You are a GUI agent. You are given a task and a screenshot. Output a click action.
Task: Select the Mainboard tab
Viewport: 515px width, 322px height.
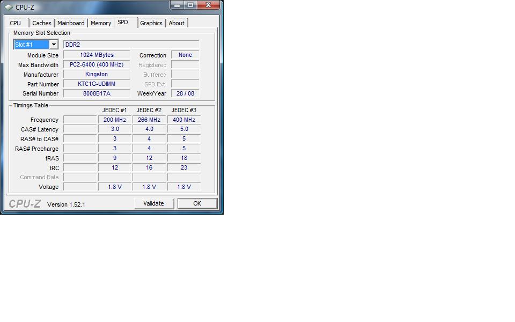point(71,23)
